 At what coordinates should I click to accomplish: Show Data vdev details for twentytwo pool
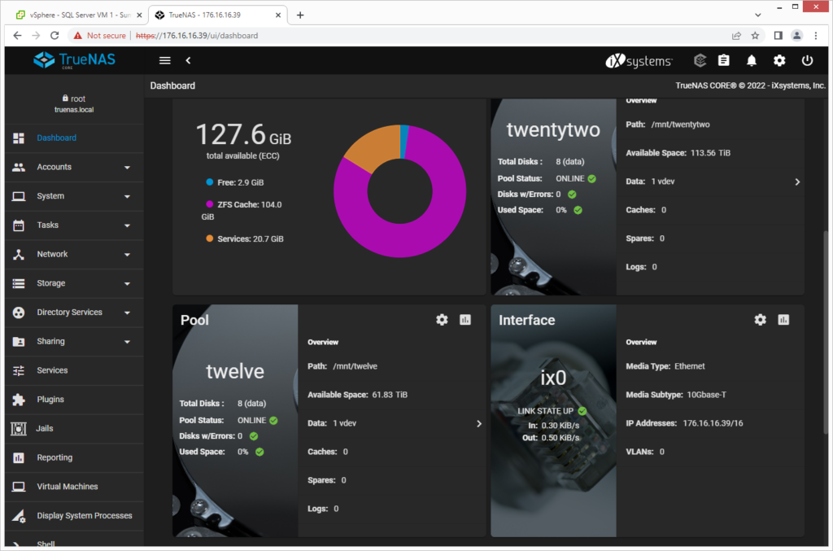coord(797,181)
